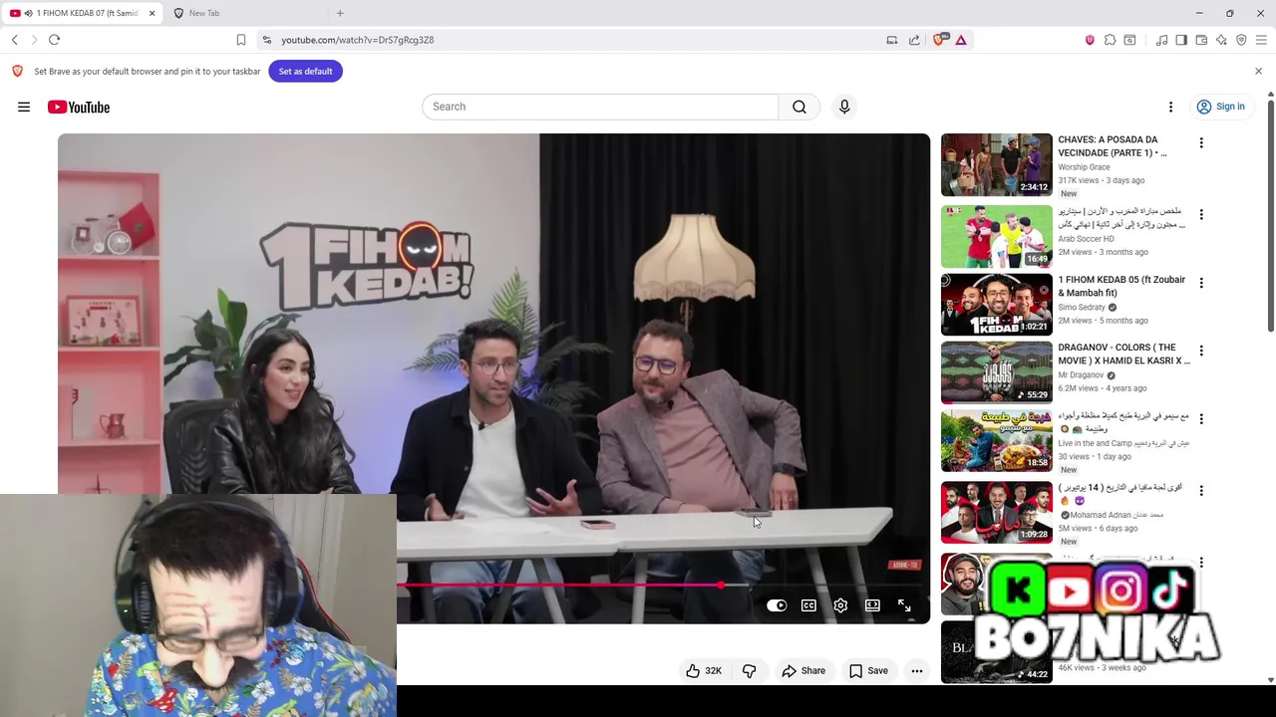Open the Mr Draganov channel link
1276x717 pixels.
pyautogui.click(x=1081, y=375)
